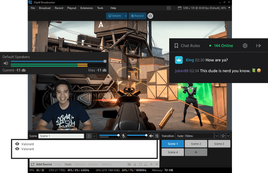The width and height of the screenshot is (268, 173).
Task: Open the resolution dropdown arrow
Action: pos(229,8)
